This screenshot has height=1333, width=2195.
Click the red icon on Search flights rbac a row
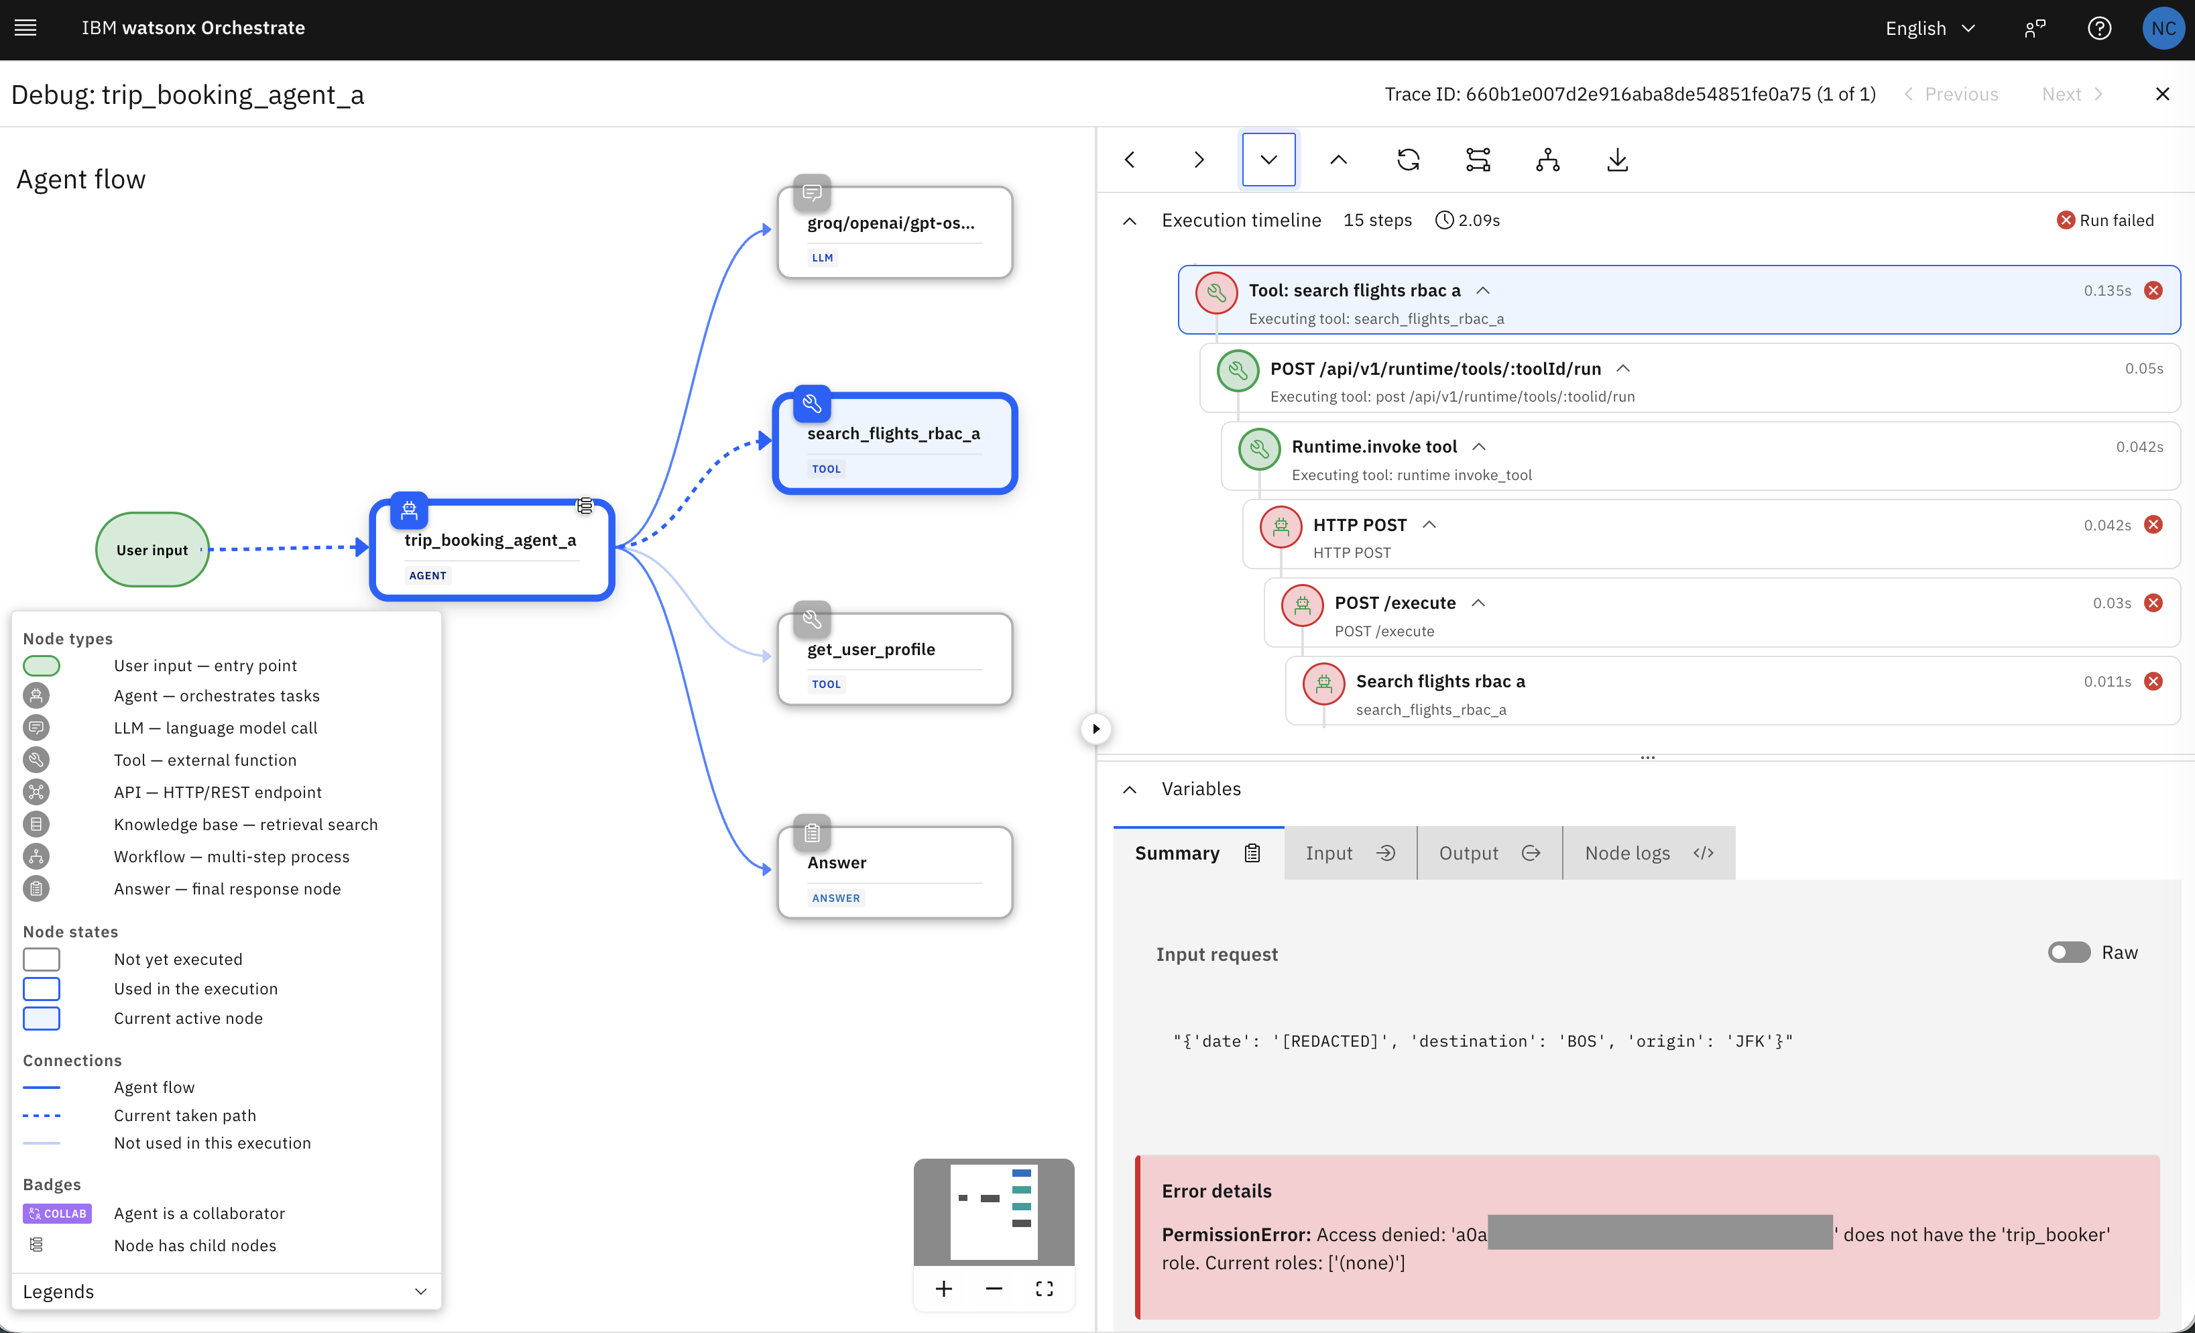click(1323, 683)
